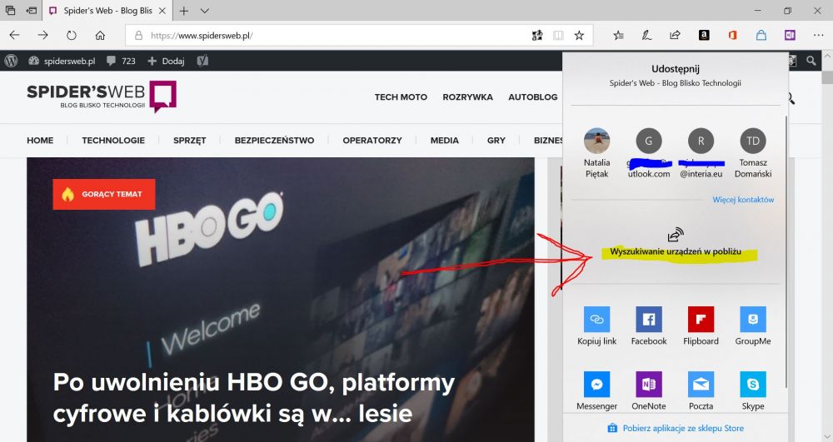The image size is (833, 442).
Task: Share the page via Facebook
Action: [649, 325]
